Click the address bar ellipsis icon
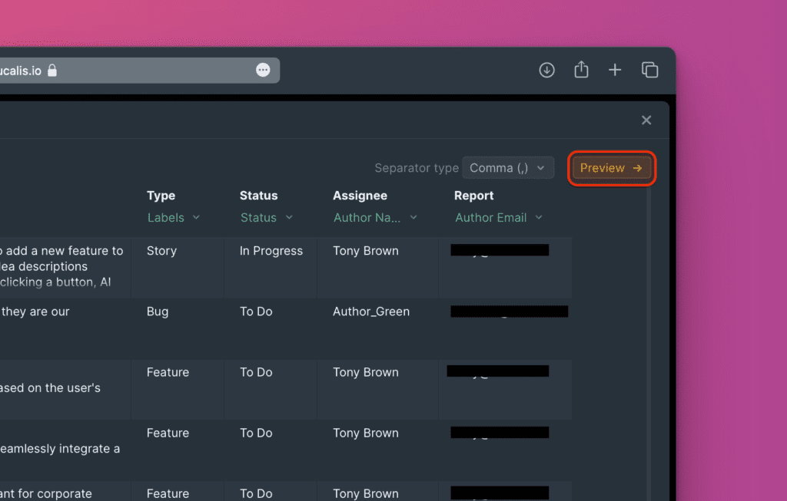787x501 pixels. tap(263, 71)
